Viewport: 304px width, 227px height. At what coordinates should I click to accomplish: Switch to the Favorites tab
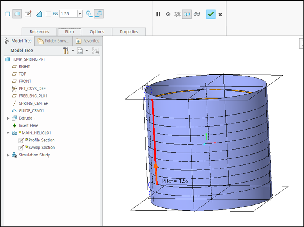click(x=87, y=41)
